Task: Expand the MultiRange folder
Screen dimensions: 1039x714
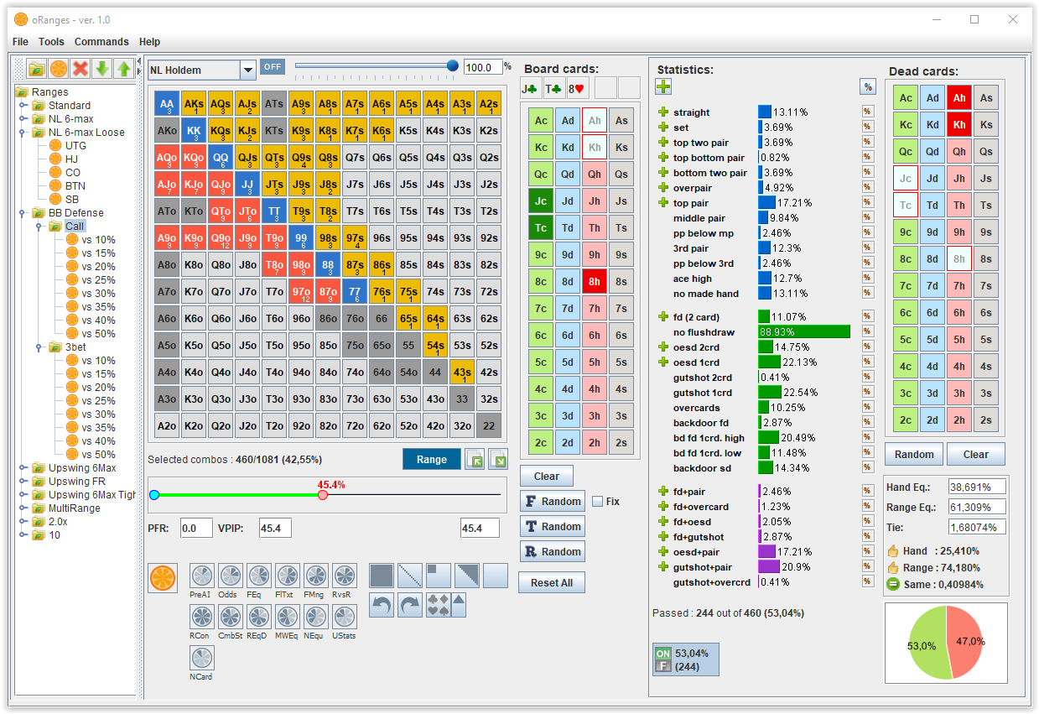Action: 23,508
